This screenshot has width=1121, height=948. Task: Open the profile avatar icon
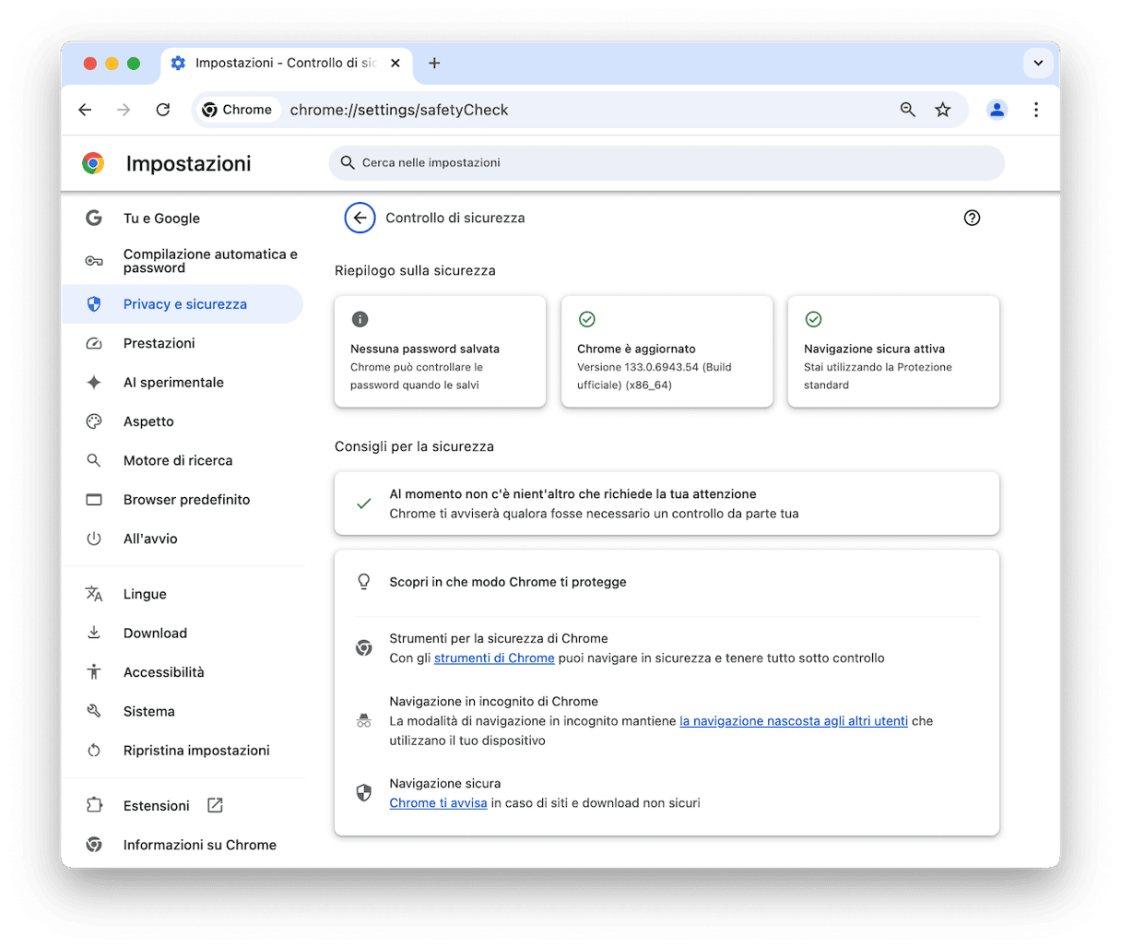click(997, 110)
